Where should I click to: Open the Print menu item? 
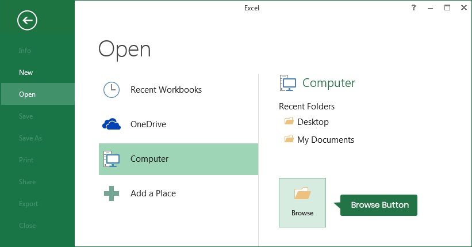26,160
